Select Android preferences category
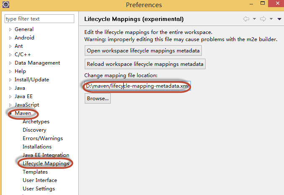284x195 pixels. pyautogui.click(x=24, y=37)
